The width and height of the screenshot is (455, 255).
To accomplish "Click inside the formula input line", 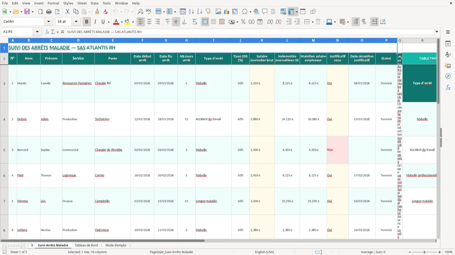I will (249, 32).
